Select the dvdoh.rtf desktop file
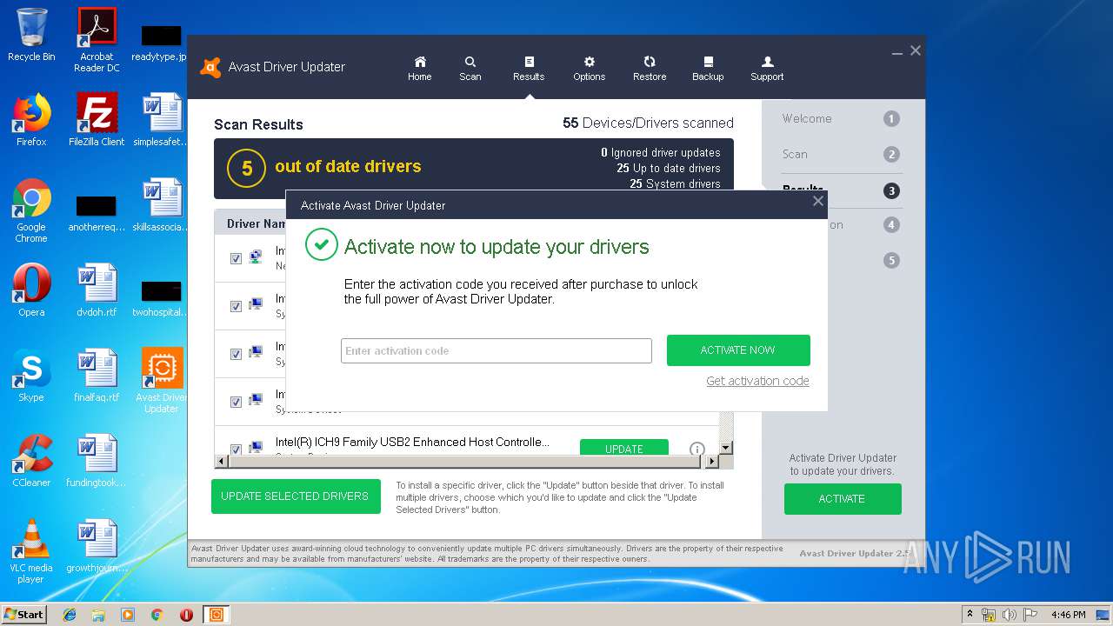1113x626 pixels. point(97,290)
